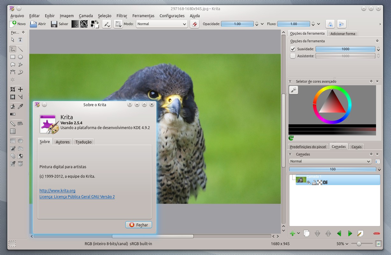This screenshot has width=391, height=255.
Task: Select the Gradient tool
Action: (x=13, y=114)
